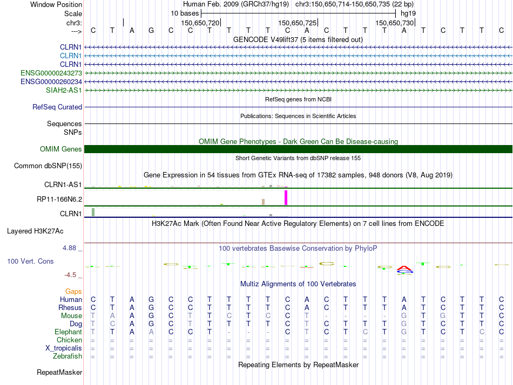Image resolution: width=513 pixels, height=385 pixels.
Task: Click the Gaps row label
Action: pyautogui.click(x=73, y=291)
